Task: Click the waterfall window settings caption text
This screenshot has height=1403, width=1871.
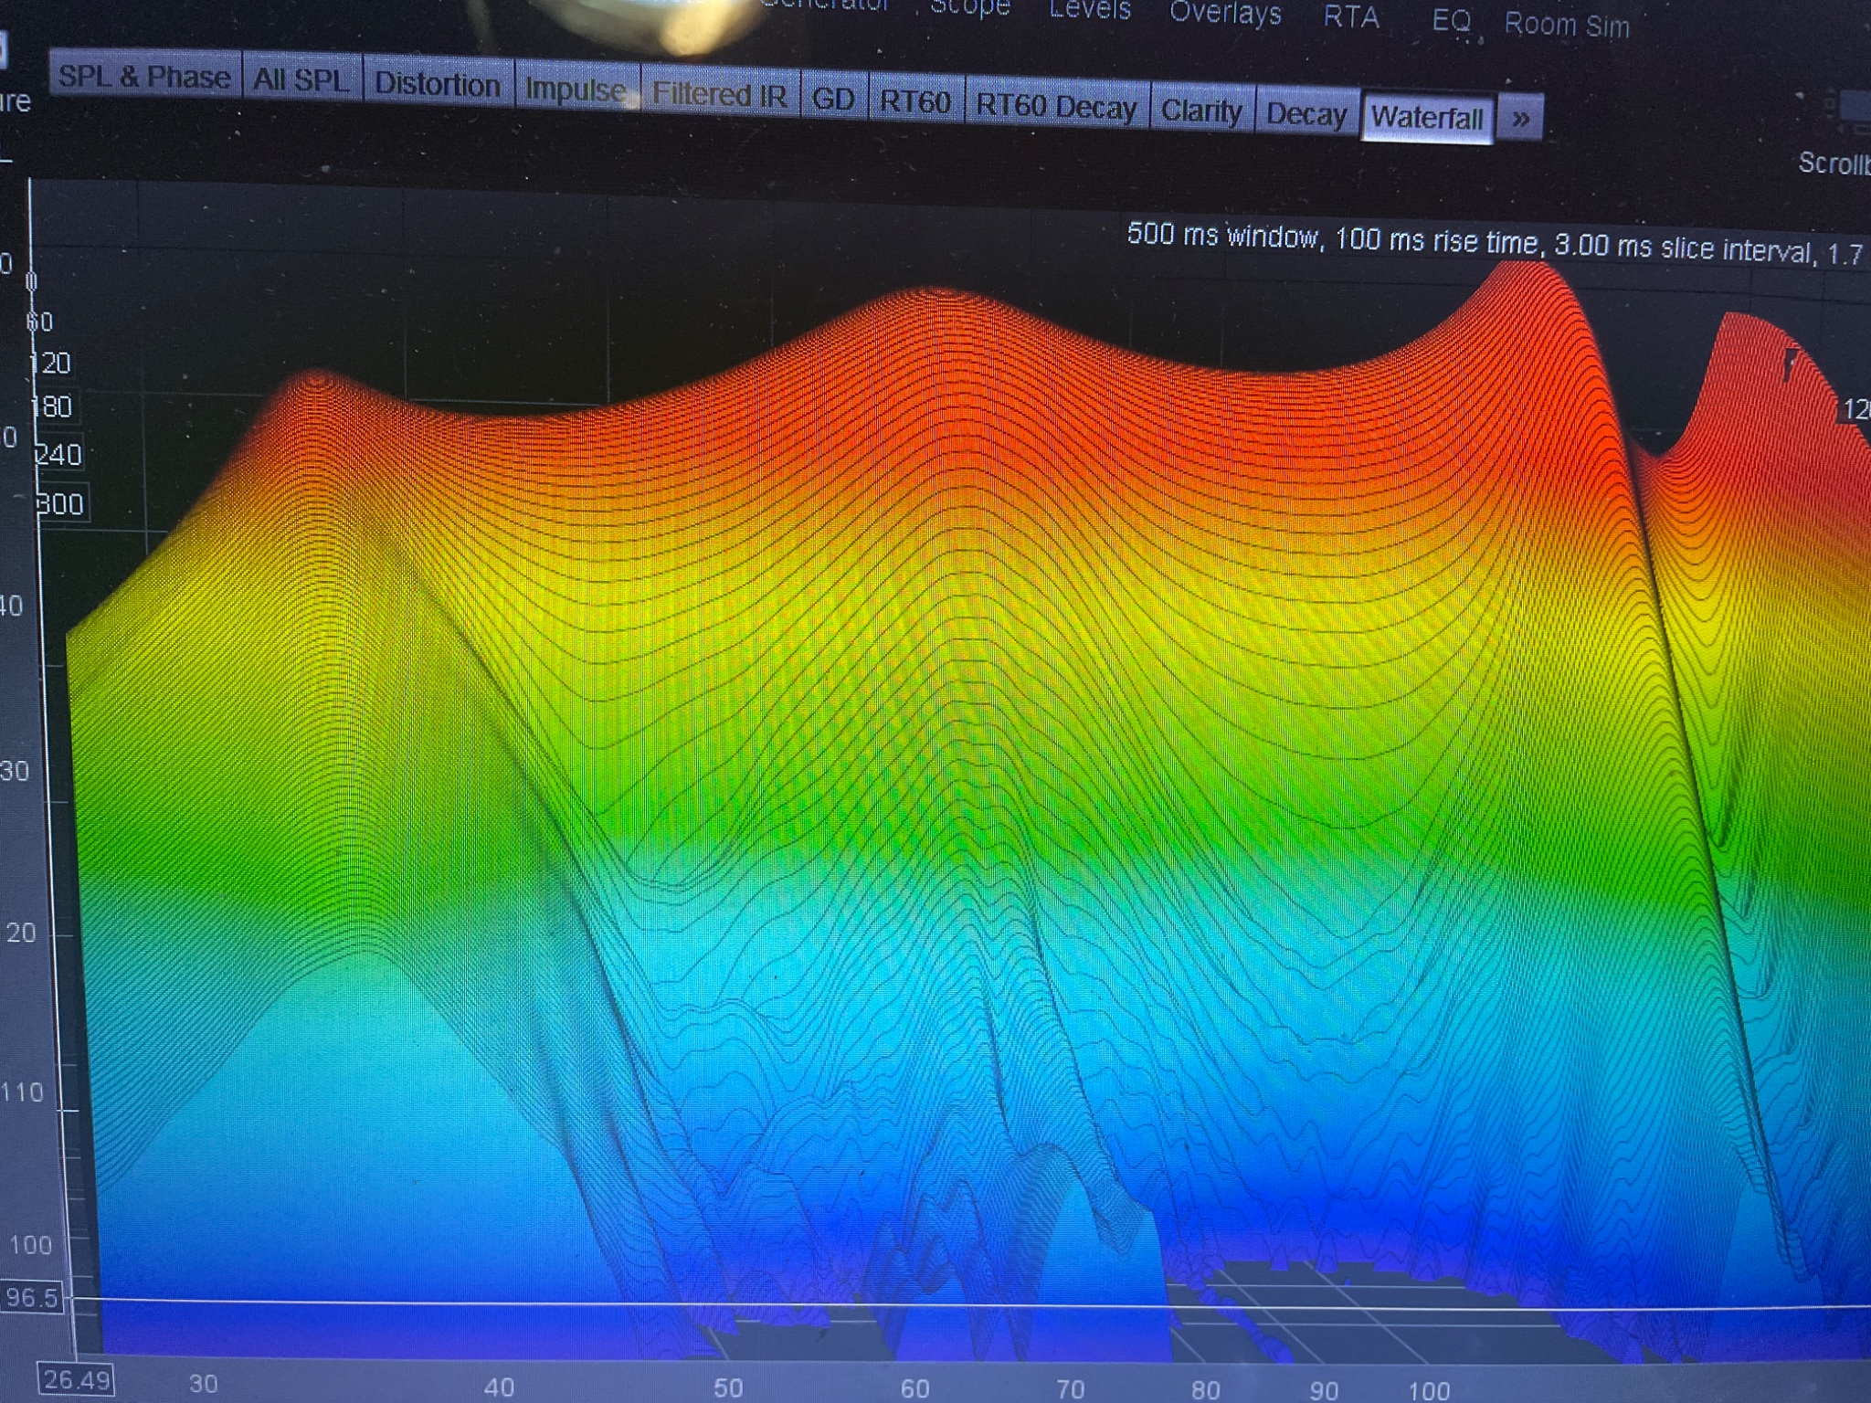Action: click(x=1495, y=244)
